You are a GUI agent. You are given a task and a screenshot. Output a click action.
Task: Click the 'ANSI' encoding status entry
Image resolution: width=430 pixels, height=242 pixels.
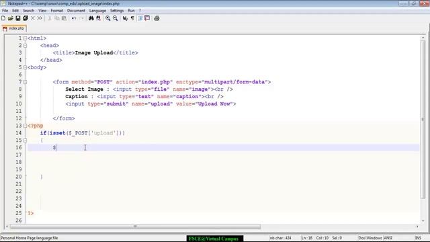(x=388, y=238)
